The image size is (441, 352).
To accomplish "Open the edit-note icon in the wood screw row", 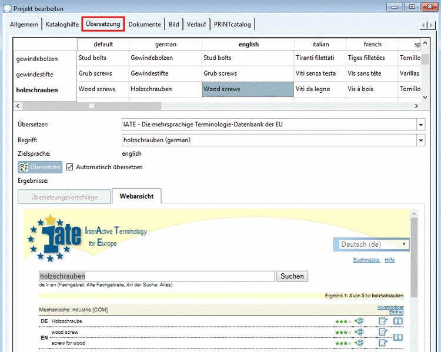I will pos(383,332).
